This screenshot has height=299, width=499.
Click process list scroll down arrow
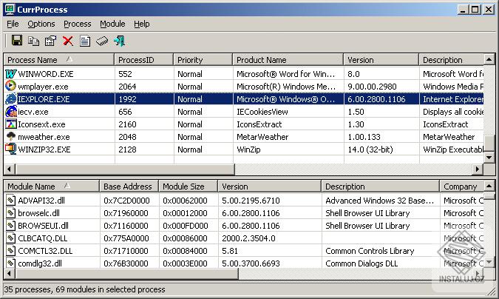tap(489, 158)
